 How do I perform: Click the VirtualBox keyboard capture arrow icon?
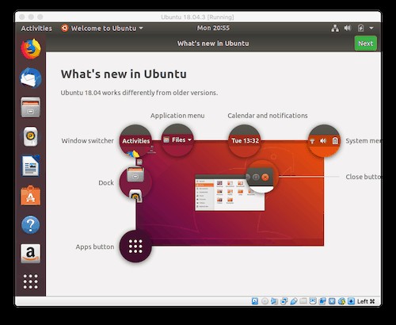[351, 301]
